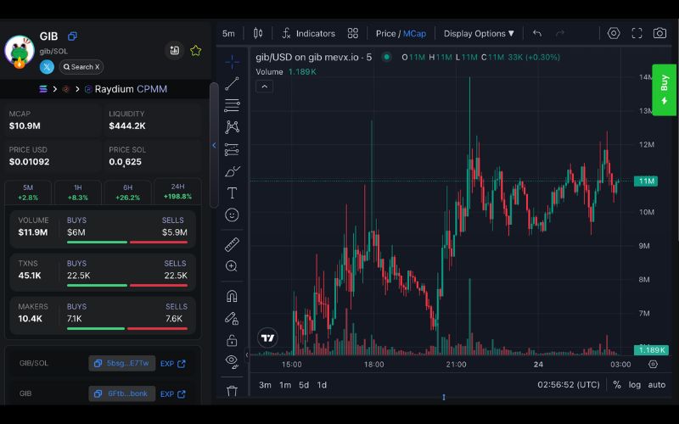The image size is (679, 424).
Task: Select the trend line drawing tool
Action: click(x=232, y=83)
